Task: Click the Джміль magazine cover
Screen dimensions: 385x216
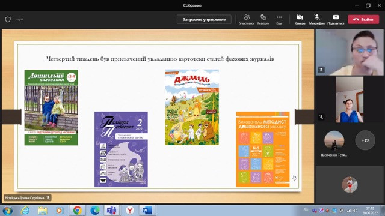Action: (x=192, y=107)
